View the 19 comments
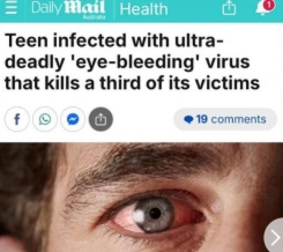 225,119
